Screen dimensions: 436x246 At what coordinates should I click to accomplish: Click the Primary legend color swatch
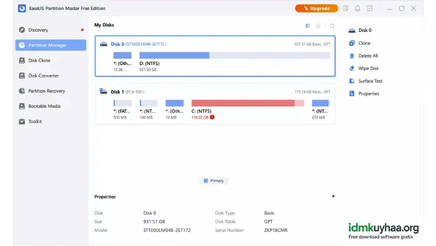[206, 180]
